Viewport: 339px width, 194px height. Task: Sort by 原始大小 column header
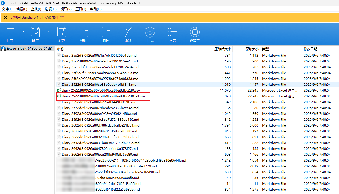(x=252, y=49)
